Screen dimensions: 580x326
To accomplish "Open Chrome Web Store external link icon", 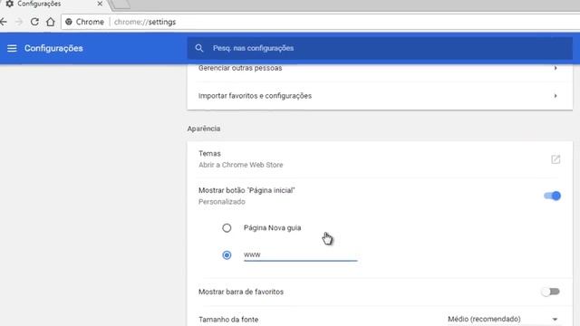I will (x=556, y=159).
